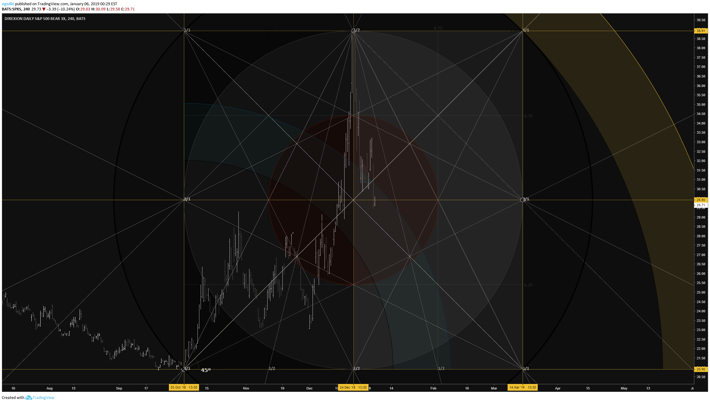Click the 29.71 current price label
Viewport: 710px width, 403px height.
click(701, 205)
